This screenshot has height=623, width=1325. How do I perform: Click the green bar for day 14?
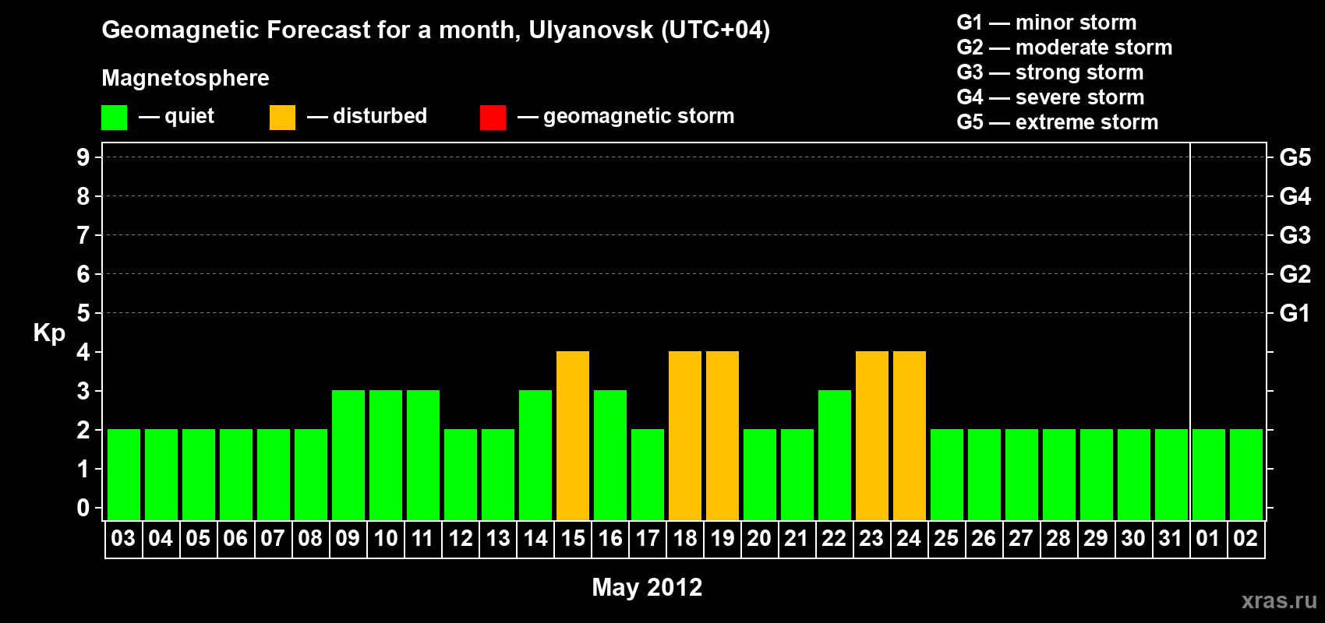coord(535,455)
